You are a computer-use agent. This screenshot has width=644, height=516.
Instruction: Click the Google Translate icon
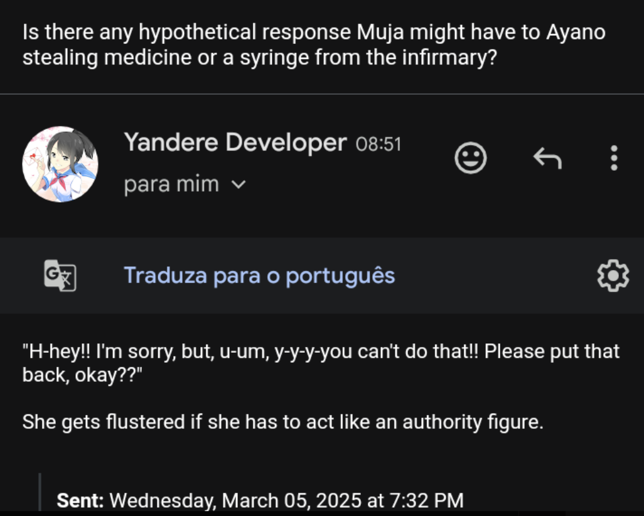60,275
